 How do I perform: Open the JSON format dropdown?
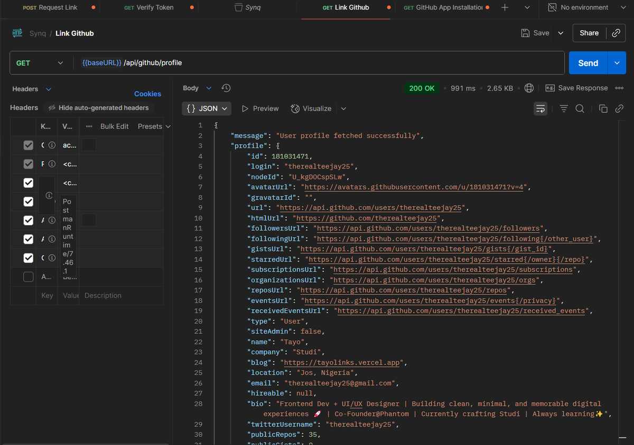[x=207, y=108]
